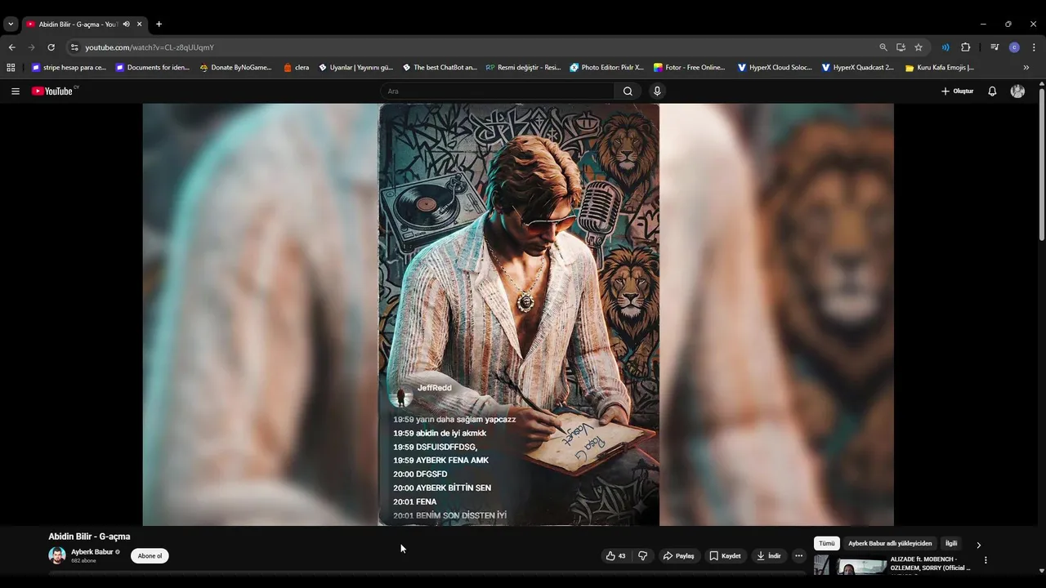Open options menu for ALIZADE suggested video
Viewport: 1046px width, 588px height.
[x=986, y=560]
